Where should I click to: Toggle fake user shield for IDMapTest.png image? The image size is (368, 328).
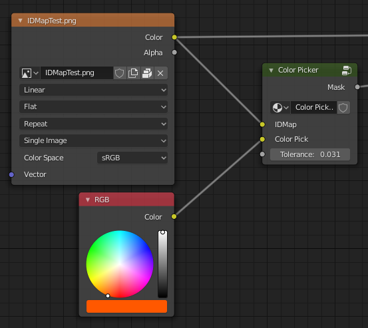tap(120, 73)
